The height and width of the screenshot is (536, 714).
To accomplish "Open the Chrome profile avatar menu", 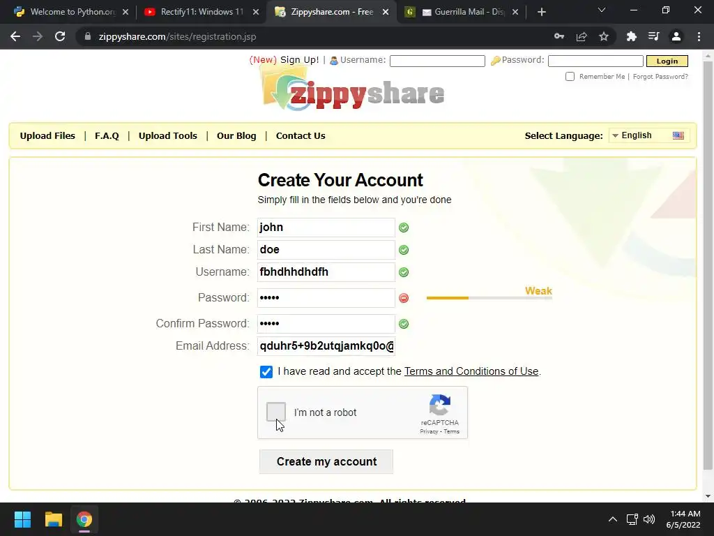I will [676, 36].
